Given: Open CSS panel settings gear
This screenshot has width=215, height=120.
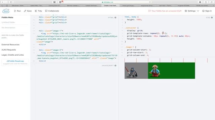Looking at the screenshot, I should tap(212, 18).
